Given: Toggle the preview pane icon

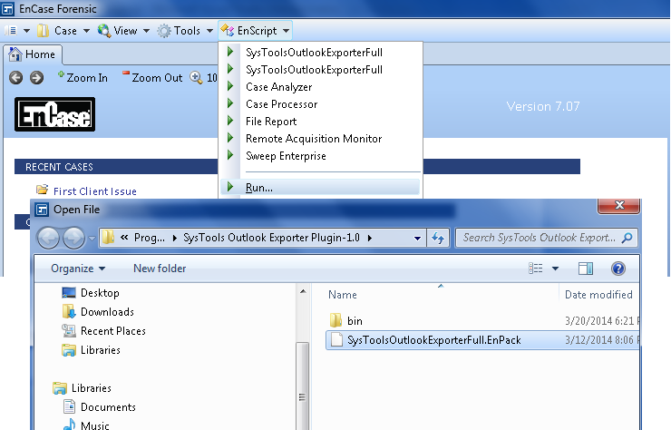Looking at the screenshot, I should coord(586,269).
